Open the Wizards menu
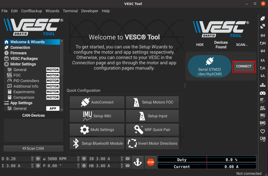The image size is (268, 176). pos(52,11)
